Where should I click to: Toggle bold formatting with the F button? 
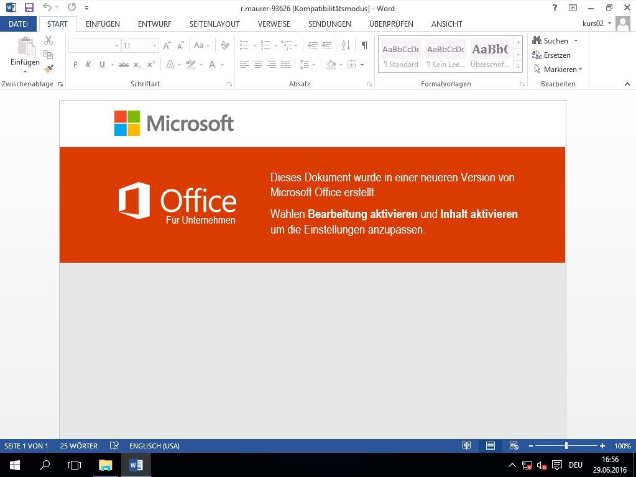(75, 65)
